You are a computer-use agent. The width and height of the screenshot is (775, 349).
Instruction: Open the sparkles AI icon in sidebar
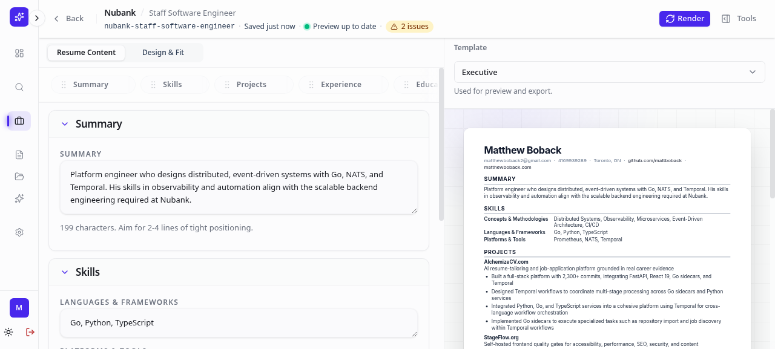click(x=19, y=198)
